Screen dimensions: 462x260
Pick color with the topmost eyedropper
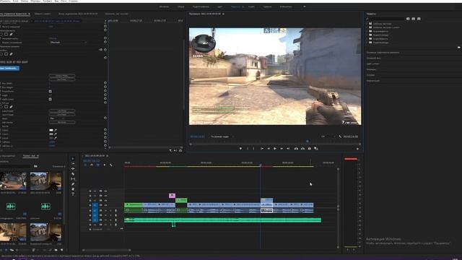(x=56, y=130)
